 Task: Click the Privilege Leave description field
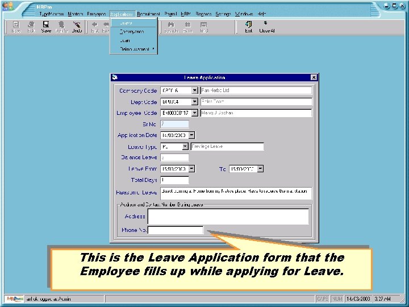coord(227,147)
